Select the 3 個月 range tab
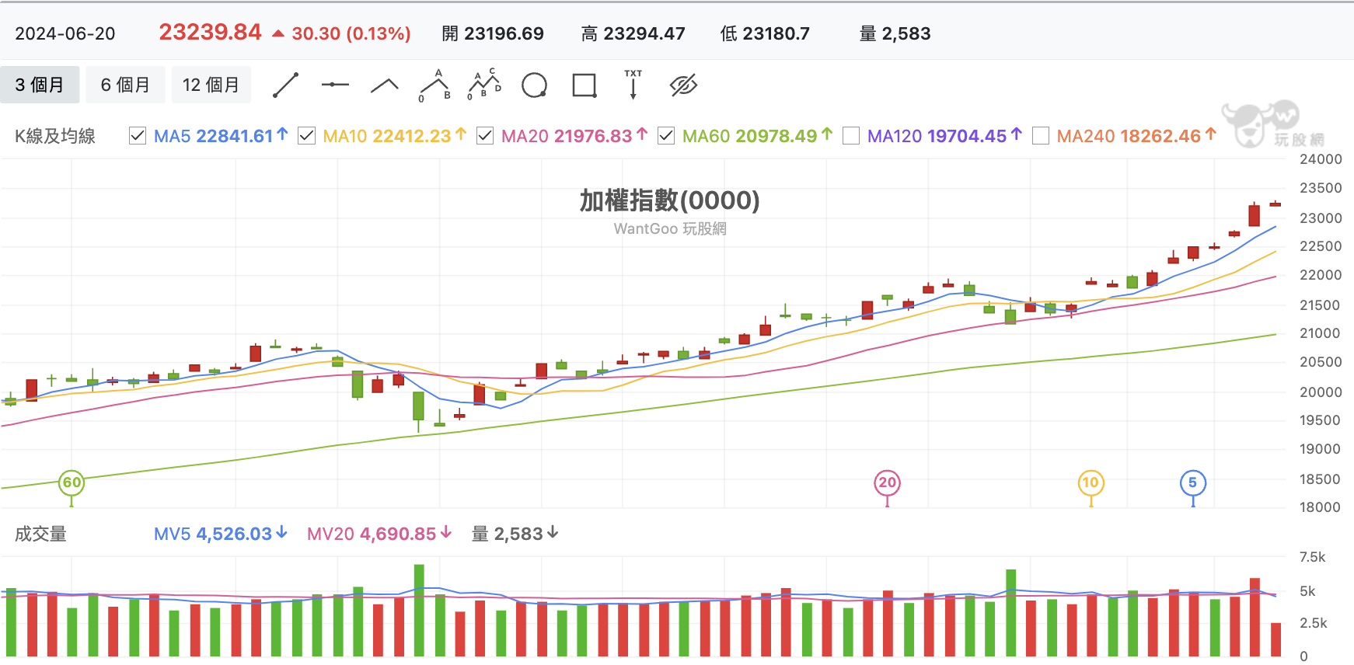Screen dimensions: 1354x665 [x=40, y=85]
